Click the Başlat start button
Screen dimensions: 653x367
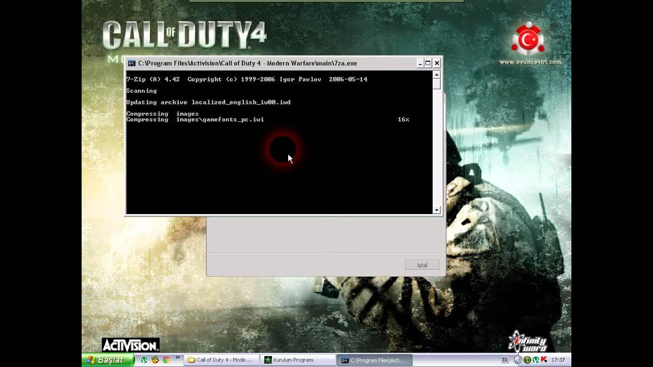[108, 360]
